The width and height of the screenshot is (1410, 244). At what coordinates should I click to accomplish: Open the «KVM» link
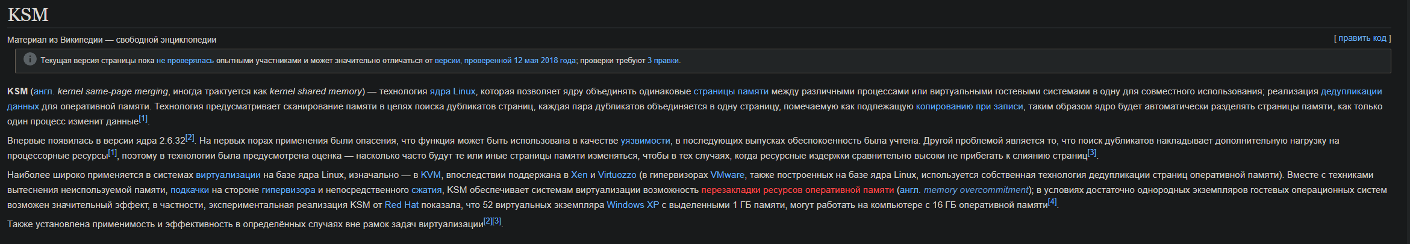(431, 175)
